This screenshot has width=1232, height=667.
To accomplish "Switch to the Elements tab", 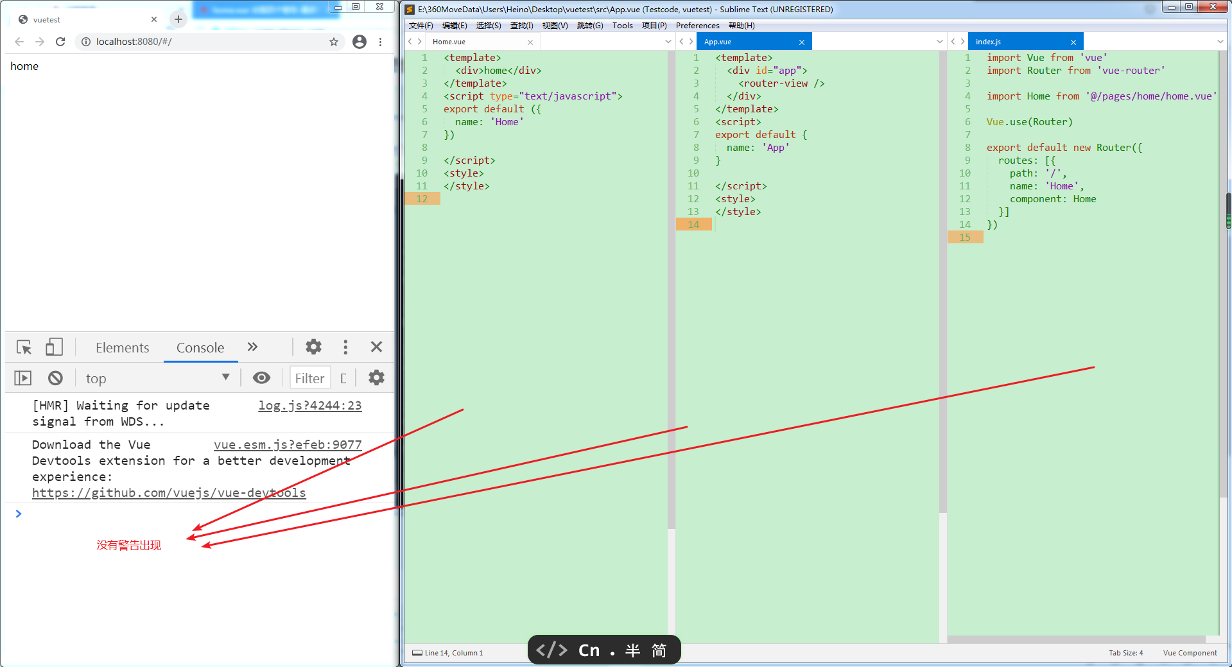I will click(123, 347).
